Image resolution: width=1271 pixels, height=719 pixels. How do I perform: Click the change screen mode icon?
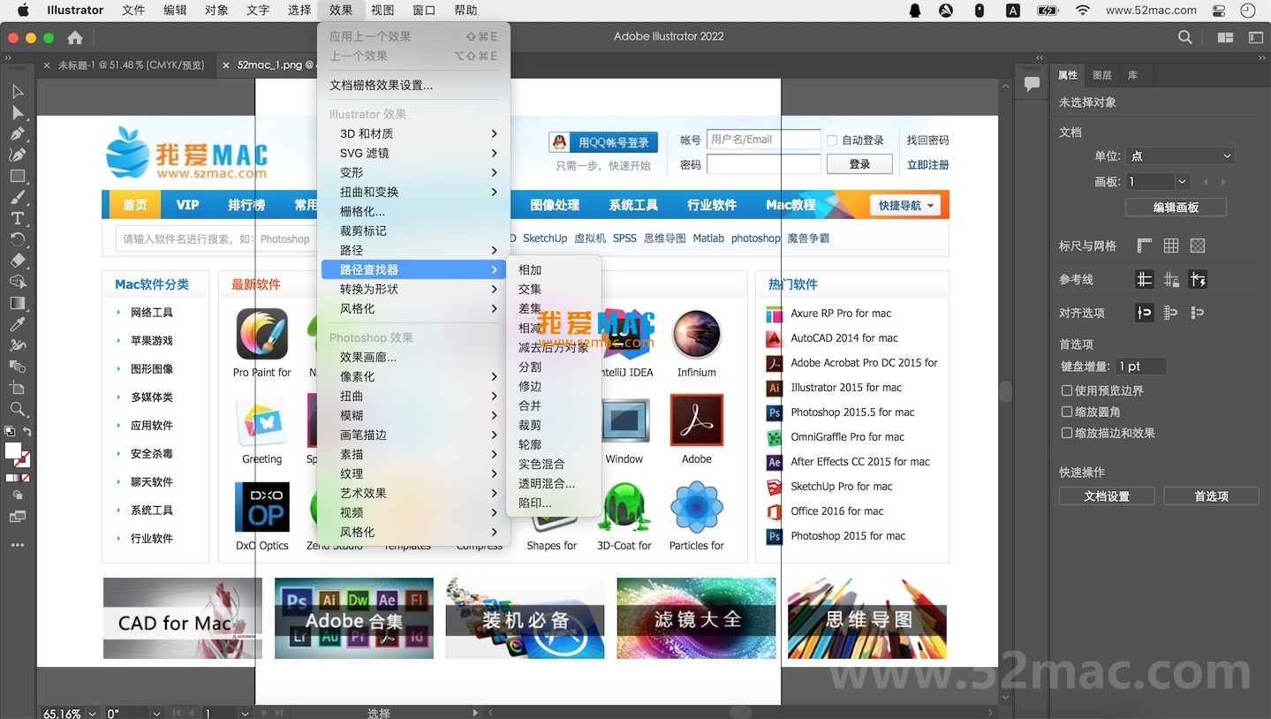click(x=18, y=517)
